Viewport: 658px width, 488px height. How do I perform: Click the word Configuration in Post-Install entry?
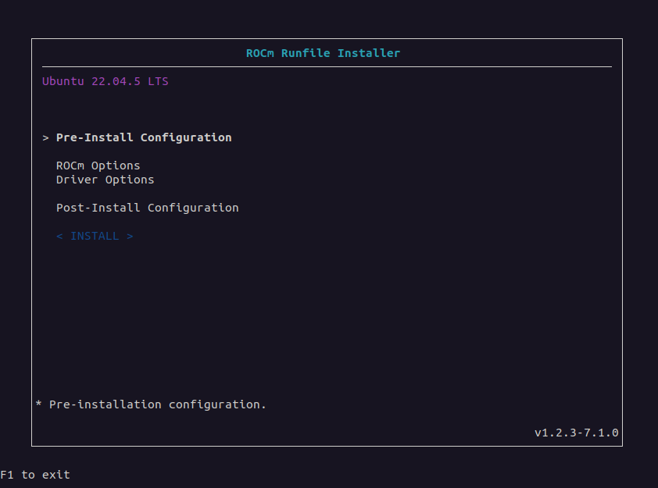193,208
